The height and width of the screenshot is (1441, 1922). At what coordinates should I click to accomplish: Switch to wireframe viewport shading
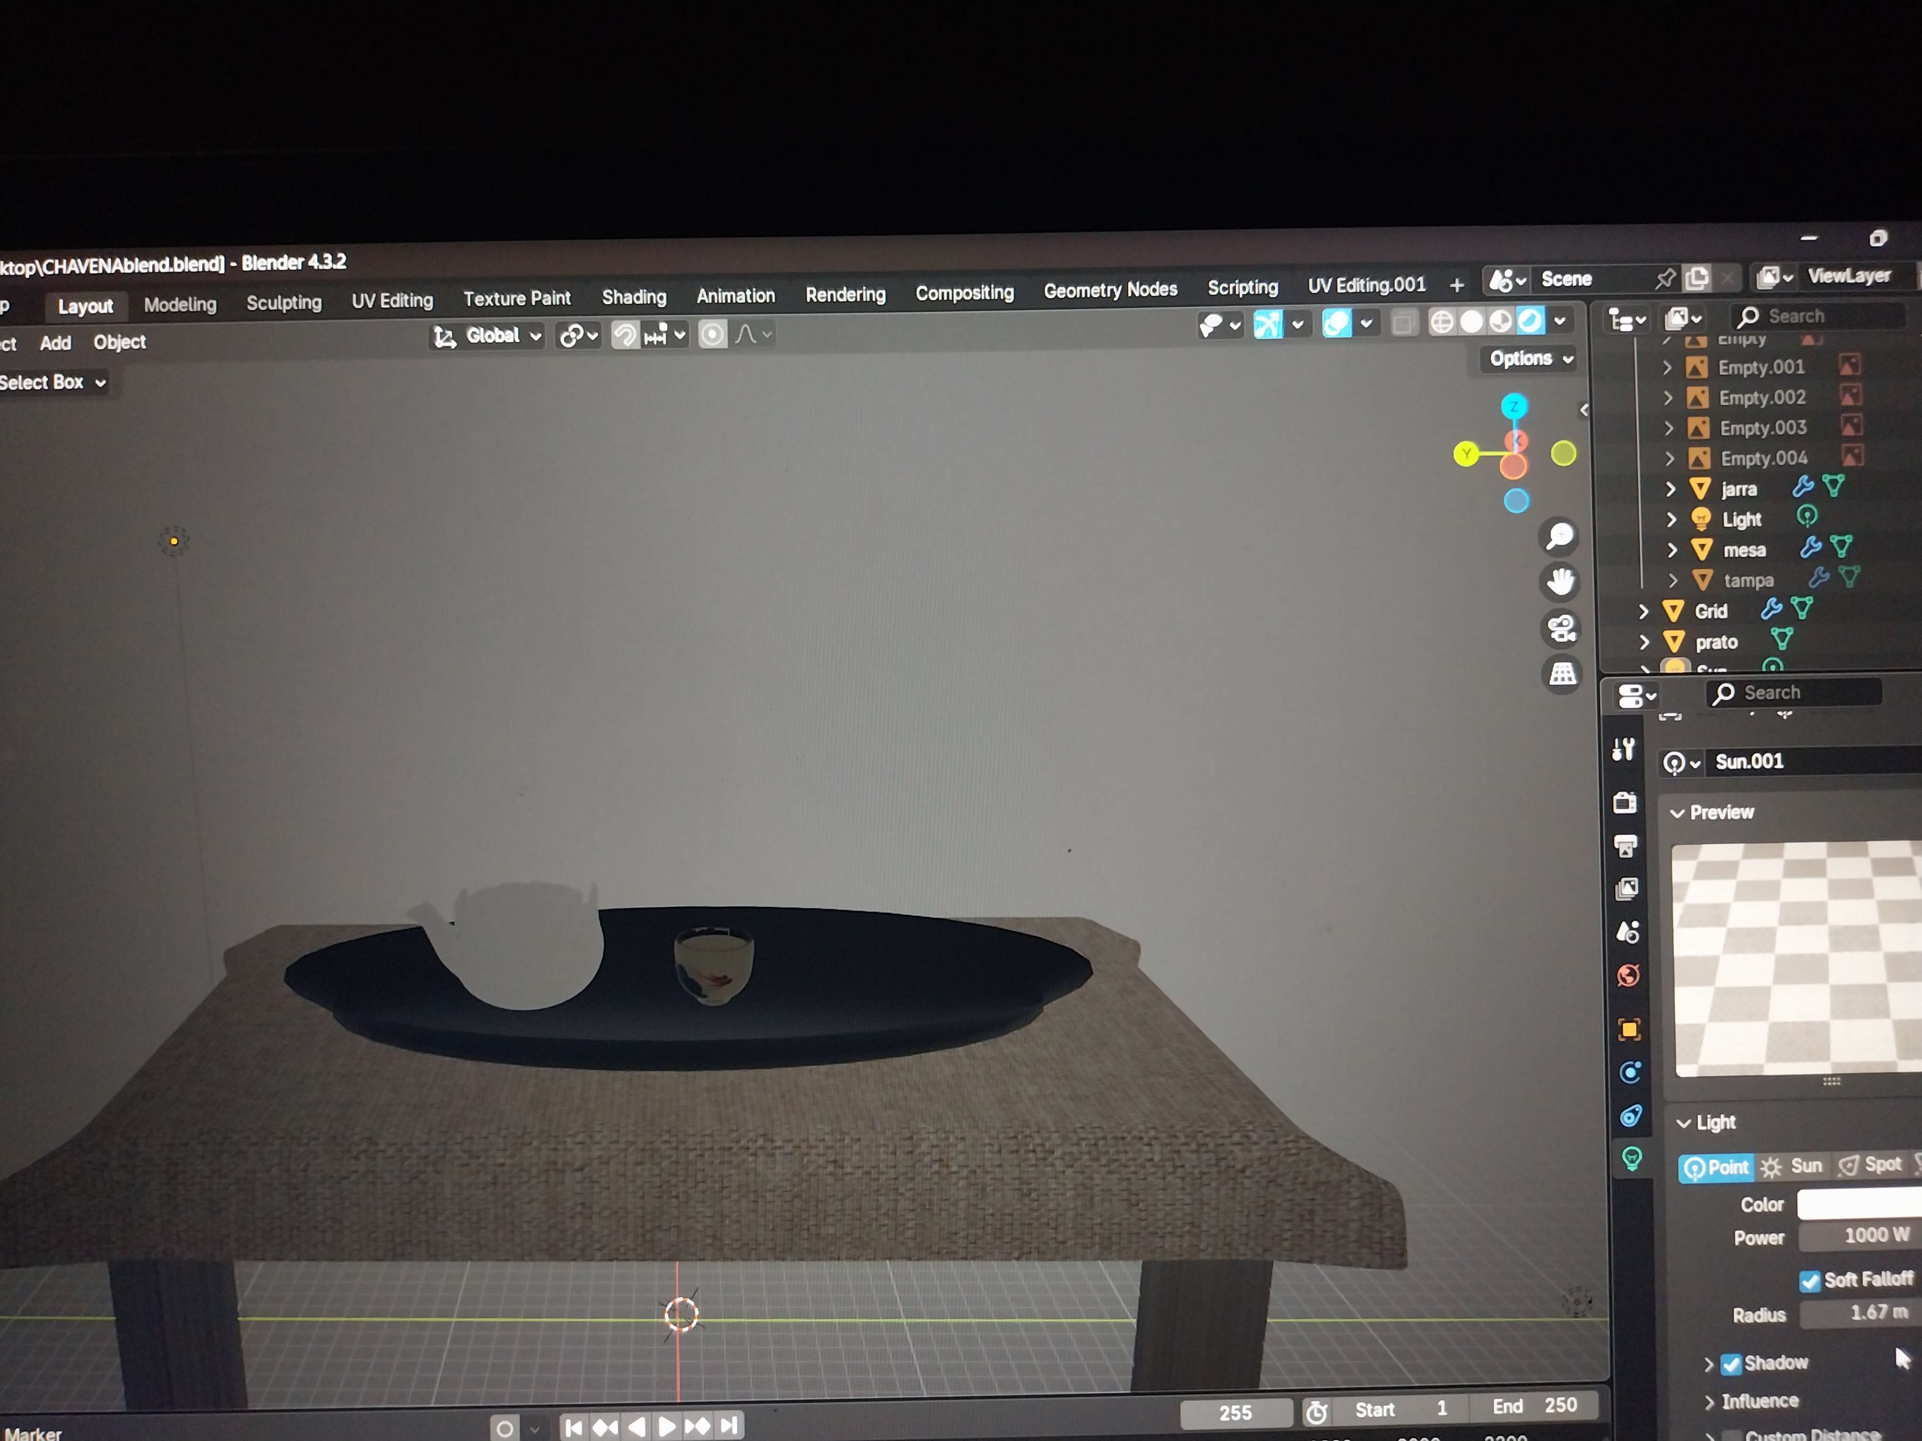coord(1441,322)
